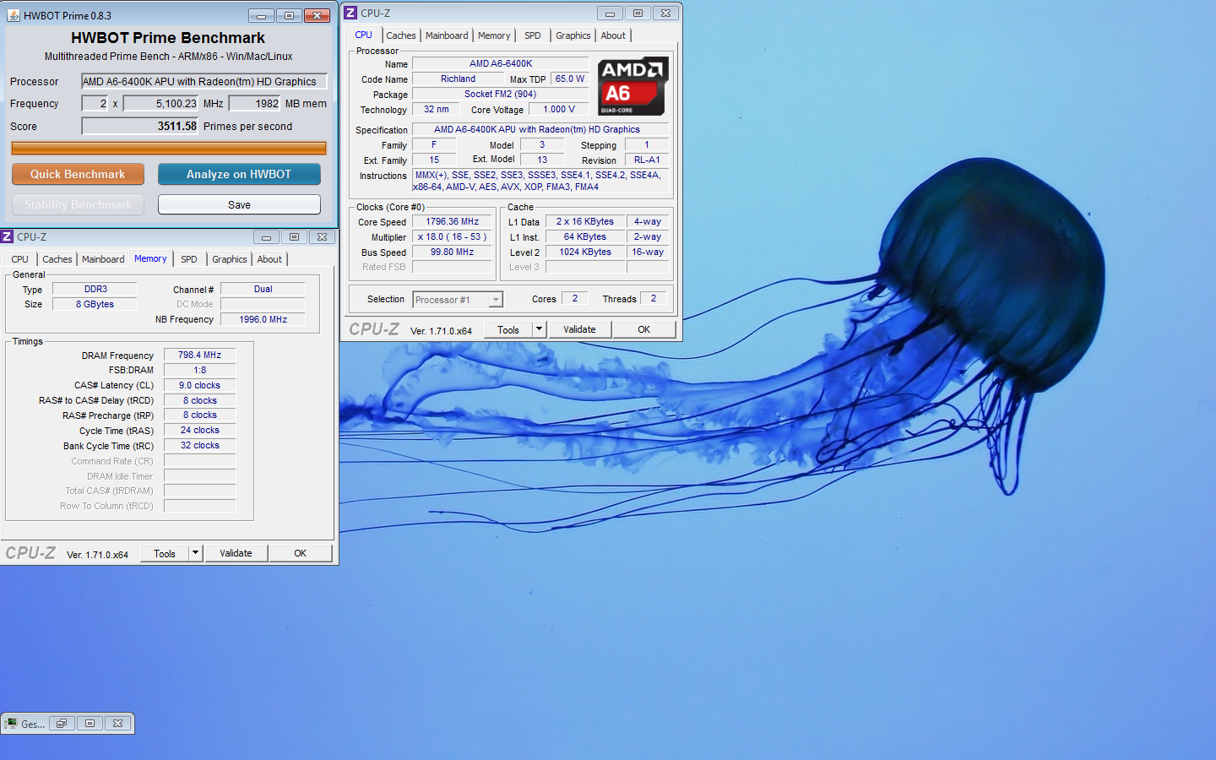Select SPD tab in CPU-Z processor window
1216x760 pixels.
tap(532, 35)
